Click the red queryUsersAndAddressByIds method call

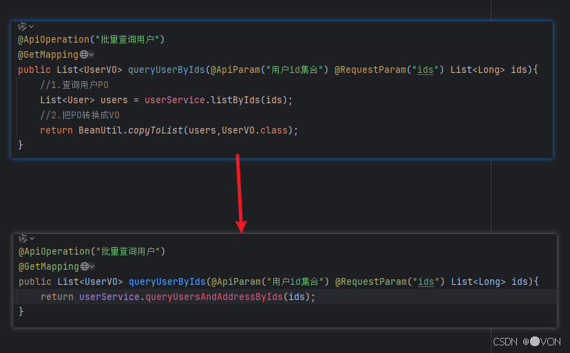click(214, 297)
